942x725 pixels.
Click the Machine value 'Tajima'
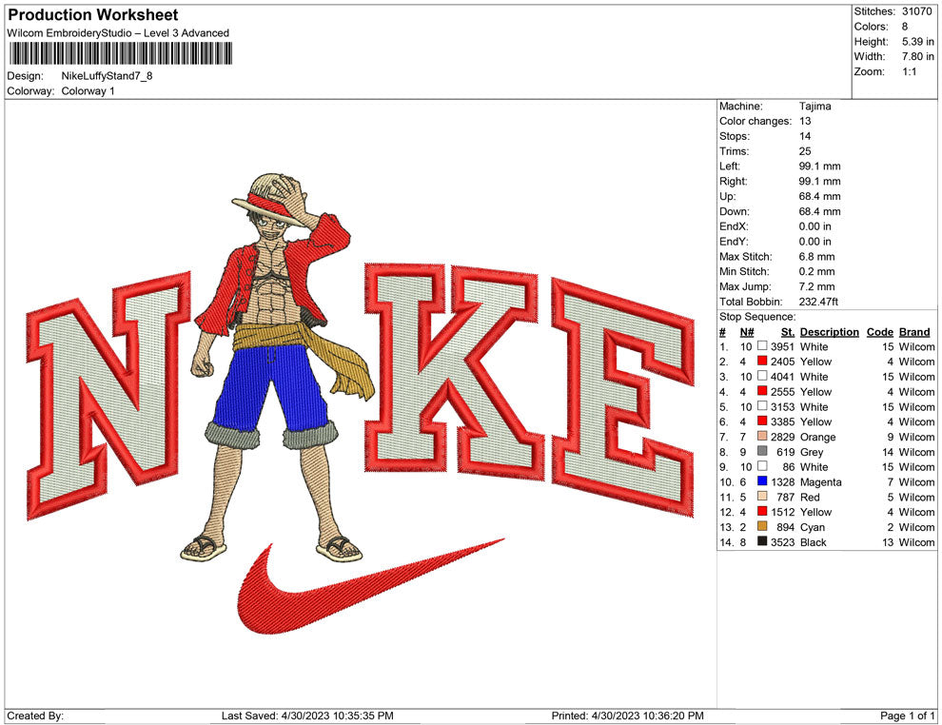815,107
